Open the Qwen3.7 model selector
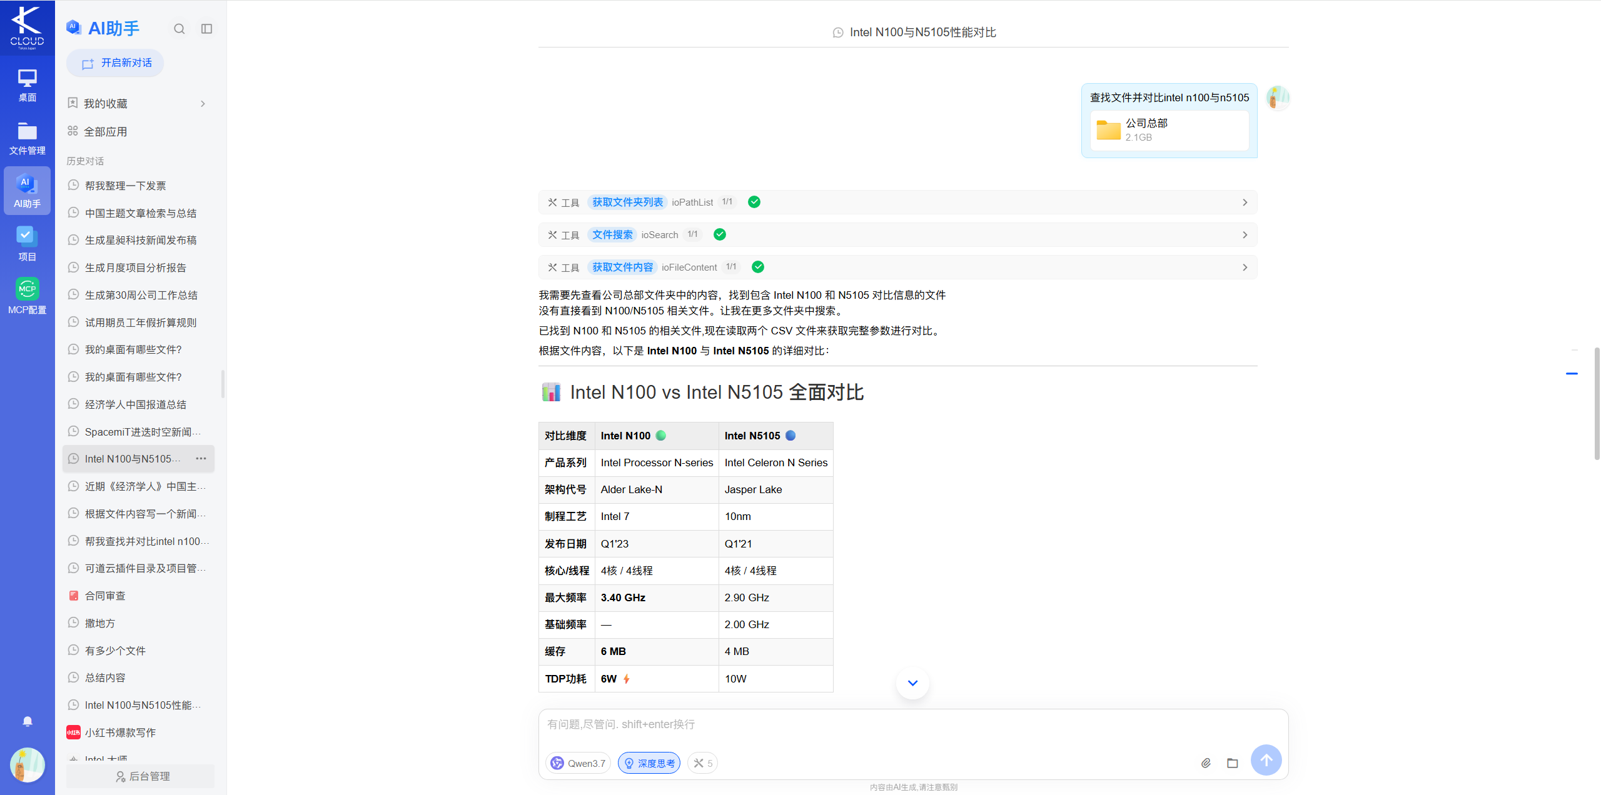The width and height of the screenshot is (1601, 795). tap(578, 763)
